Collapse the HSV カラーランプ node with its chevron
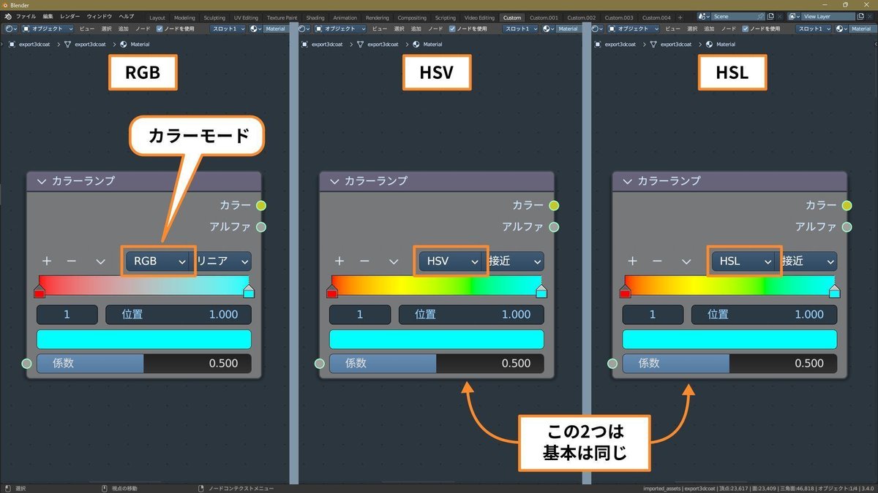 (334, 181)
